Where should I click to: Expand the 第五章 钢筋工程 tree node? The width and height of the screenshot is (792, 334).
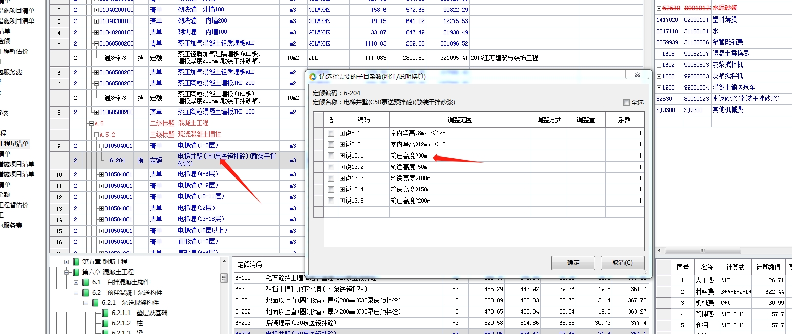pyautogui.click(x=66, y=262)
